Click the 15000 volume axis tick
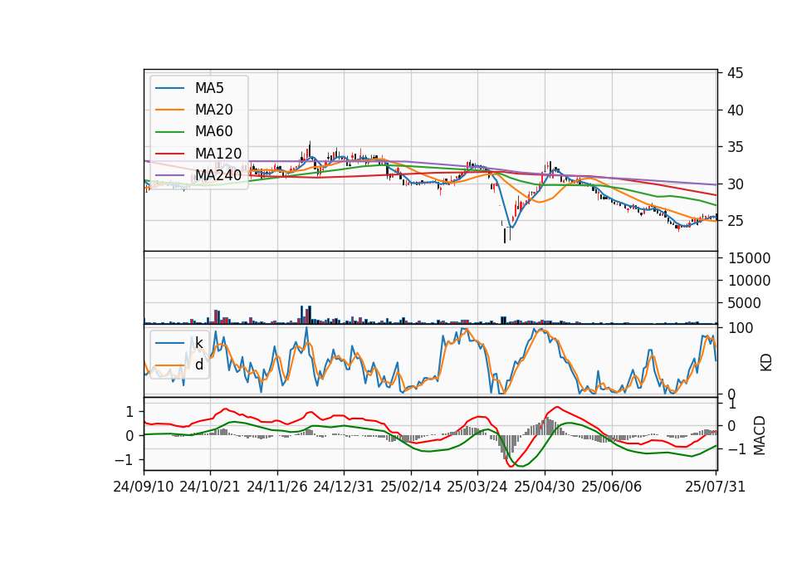797x573 pixels. pos(749,258)
